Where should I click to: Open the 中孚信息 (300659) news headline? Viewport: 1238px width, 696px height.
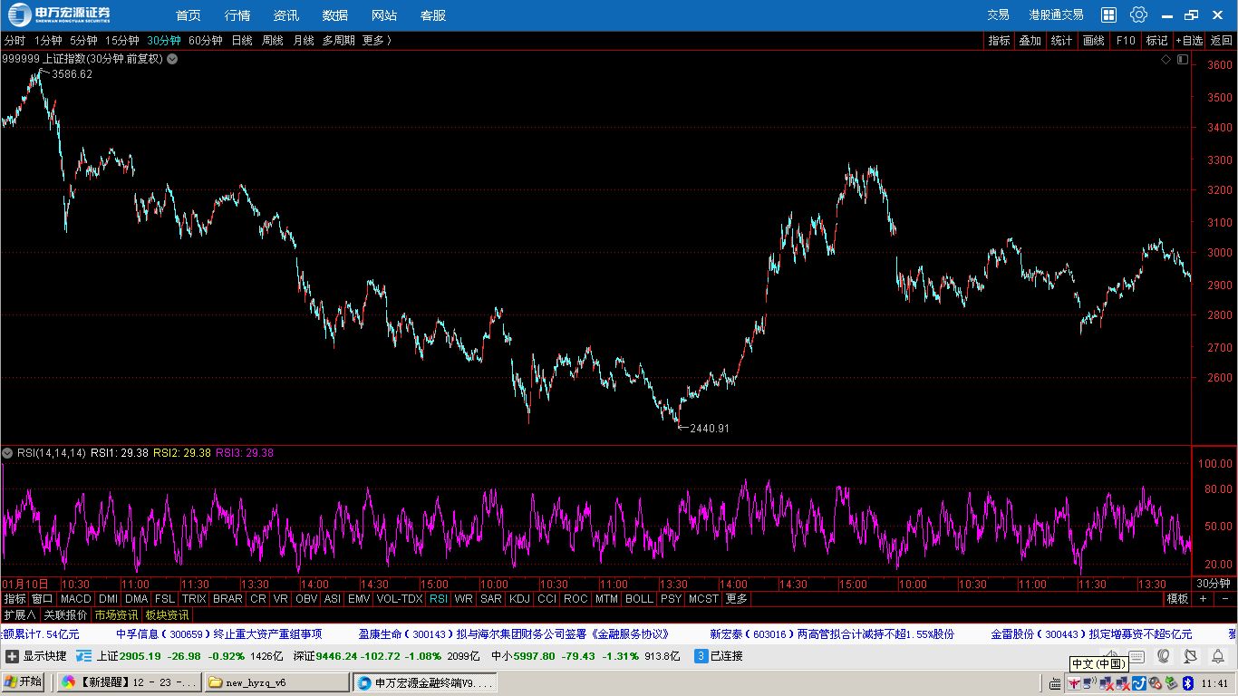(x=219, y=634)
